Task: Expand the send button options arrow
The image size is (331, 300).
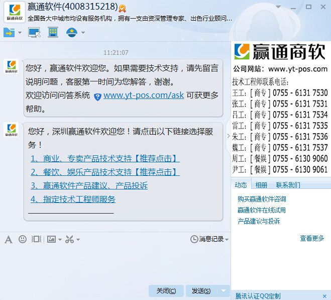Action: point(224,290)
